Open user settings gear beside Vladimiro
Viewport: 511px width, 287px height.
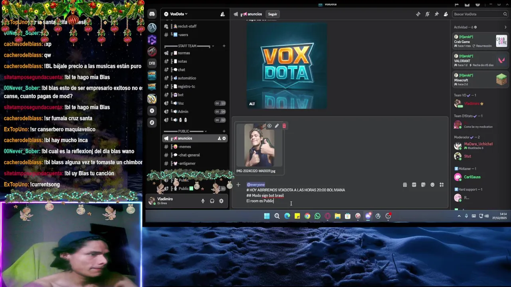click(221, 201)
